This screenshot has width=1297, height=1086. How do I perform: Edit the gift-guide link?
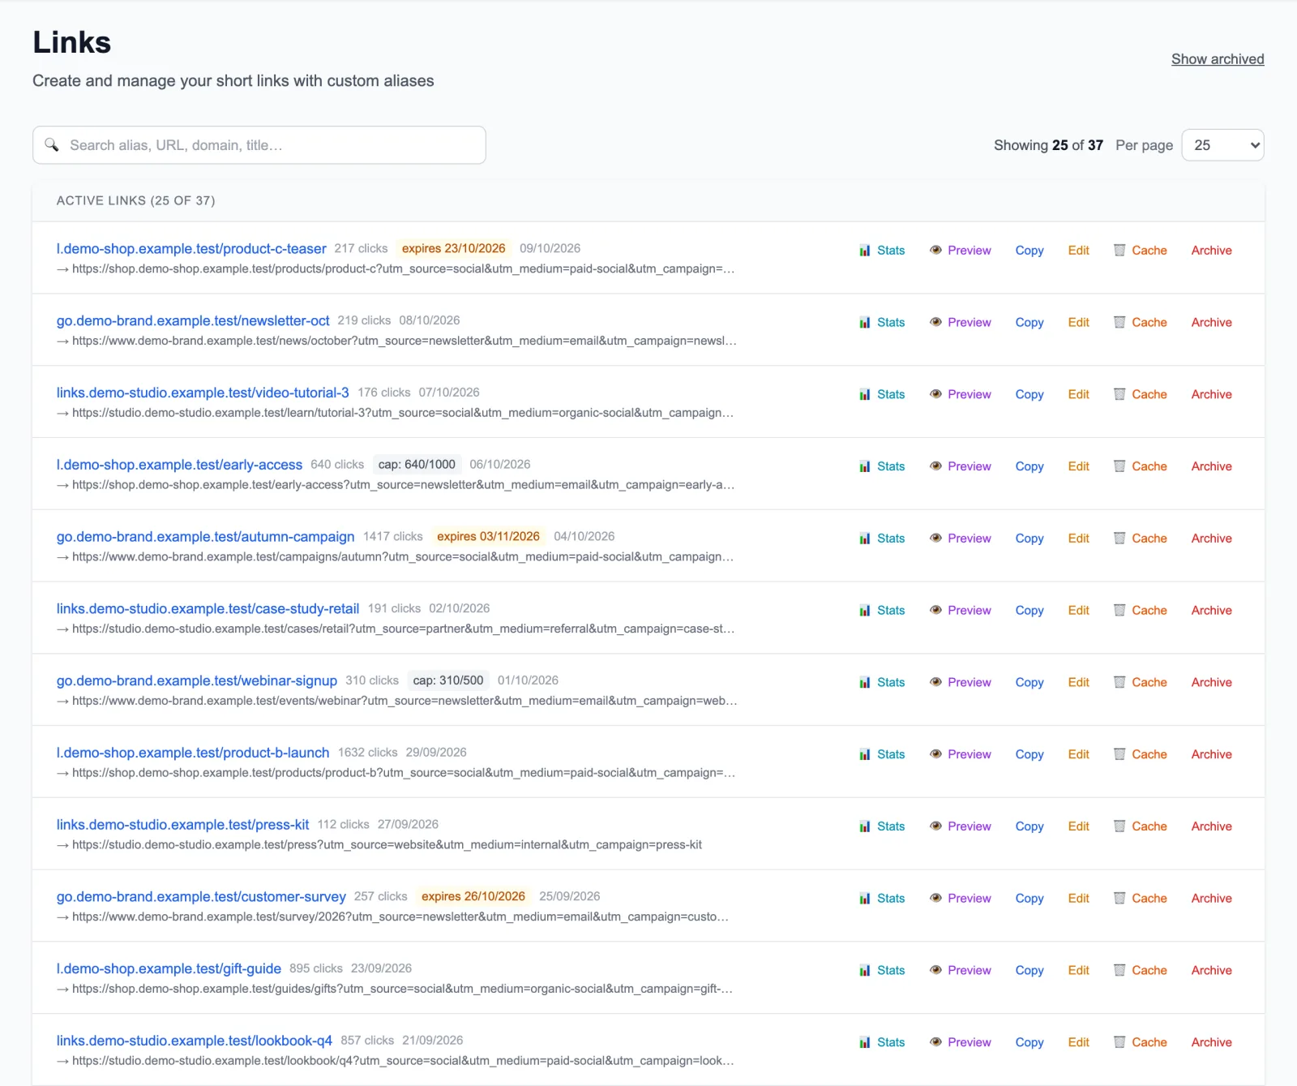[1078, 971]
